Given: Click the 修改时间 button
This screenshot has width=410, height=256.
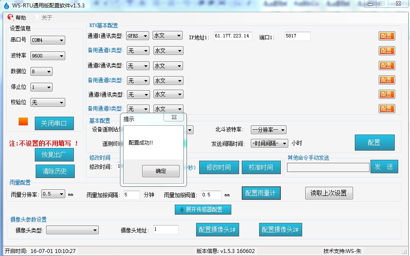Looking at the screenshot, I should [219, 168].
